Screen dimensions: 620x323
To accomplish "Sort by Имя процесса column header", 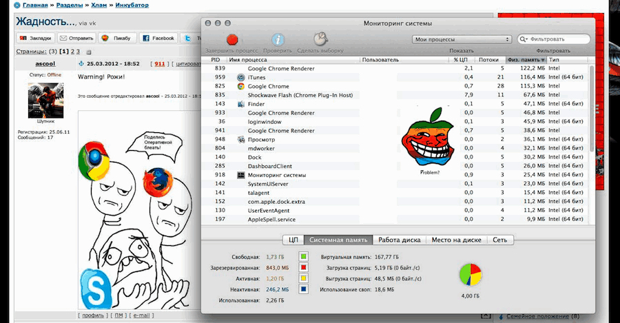I will (x=293, y=60).
